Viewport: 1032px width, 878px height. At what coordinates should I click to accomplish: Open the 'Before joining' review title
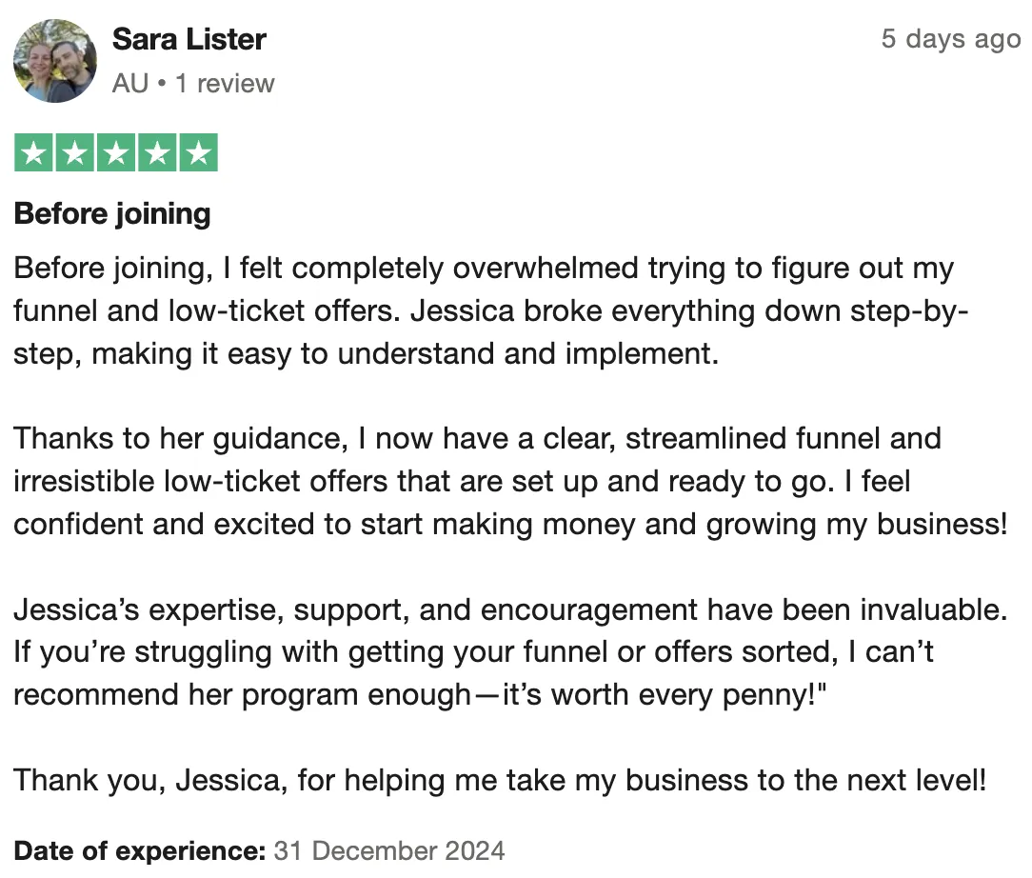click(x=112, y=214)
